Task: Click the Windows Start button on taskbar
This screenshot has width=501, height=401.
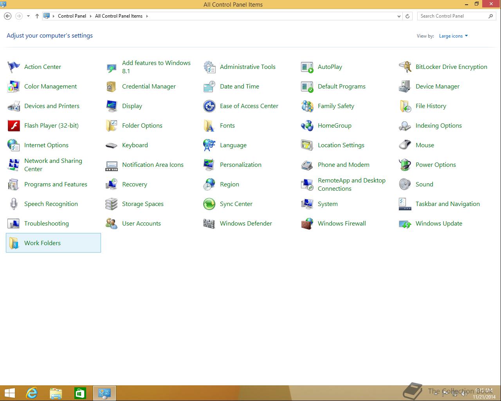Action: (x=9, y=393)
